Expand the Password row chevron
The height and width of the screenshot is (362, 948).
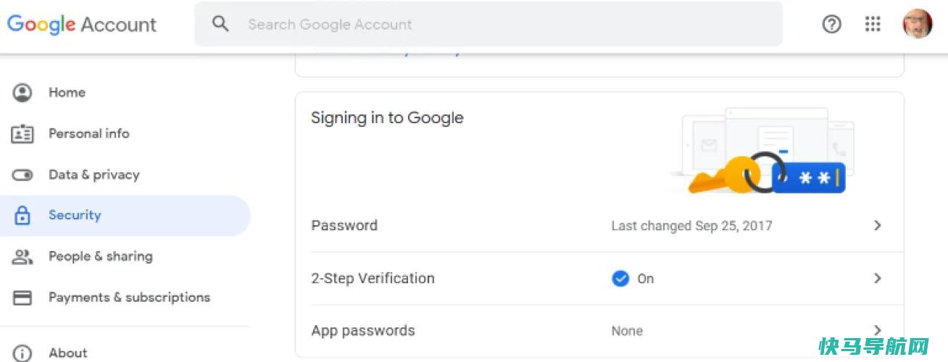[x=878, y=225]
